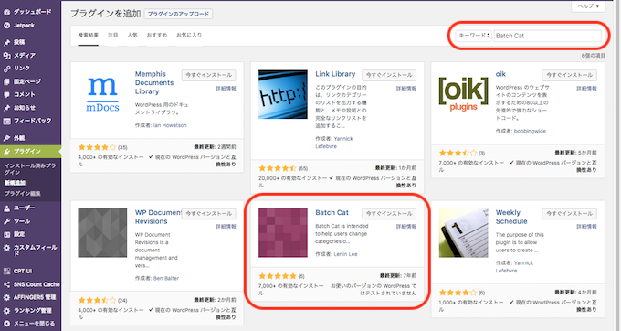Open the Comments (コメント) bubble icon
The height and width of the screenshot is (331, 621).
pos(6,95)
